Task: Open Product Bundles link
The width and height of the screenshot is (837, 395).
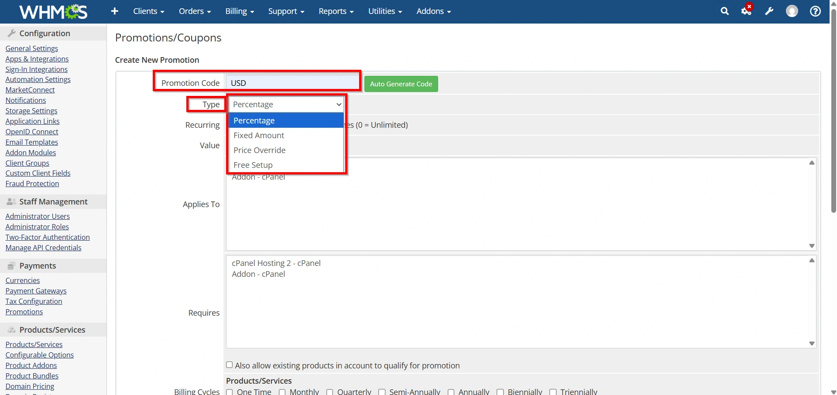Action: 32,376
